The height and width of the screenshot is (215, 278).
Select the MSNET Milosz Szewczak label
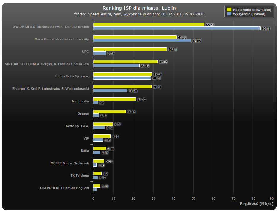point(70,163)
